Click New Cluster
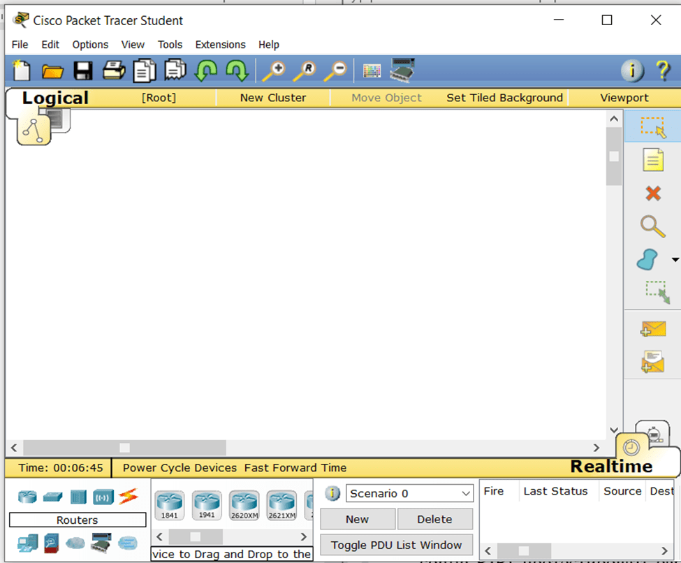This screenshot has width=681, height=563. coord(273,98)
